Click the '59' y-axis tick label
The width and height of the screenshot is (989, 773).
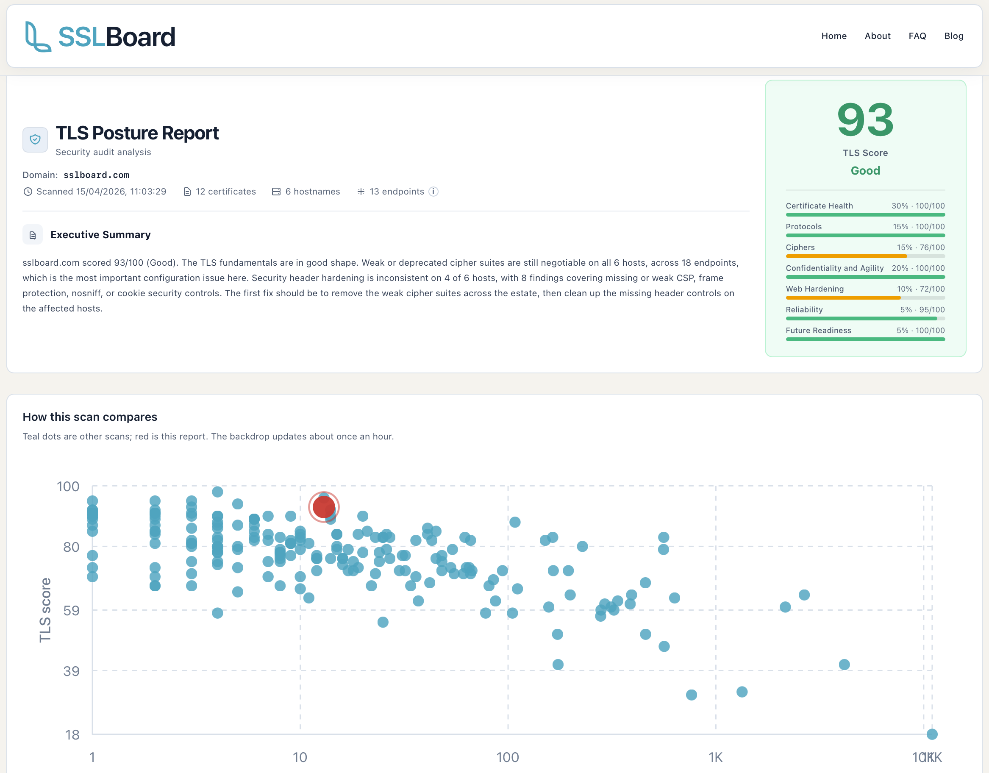click(71, 610)
